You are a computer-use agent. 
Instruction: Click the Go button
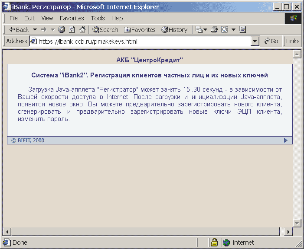pyautogui.click(x=271, y=41)
